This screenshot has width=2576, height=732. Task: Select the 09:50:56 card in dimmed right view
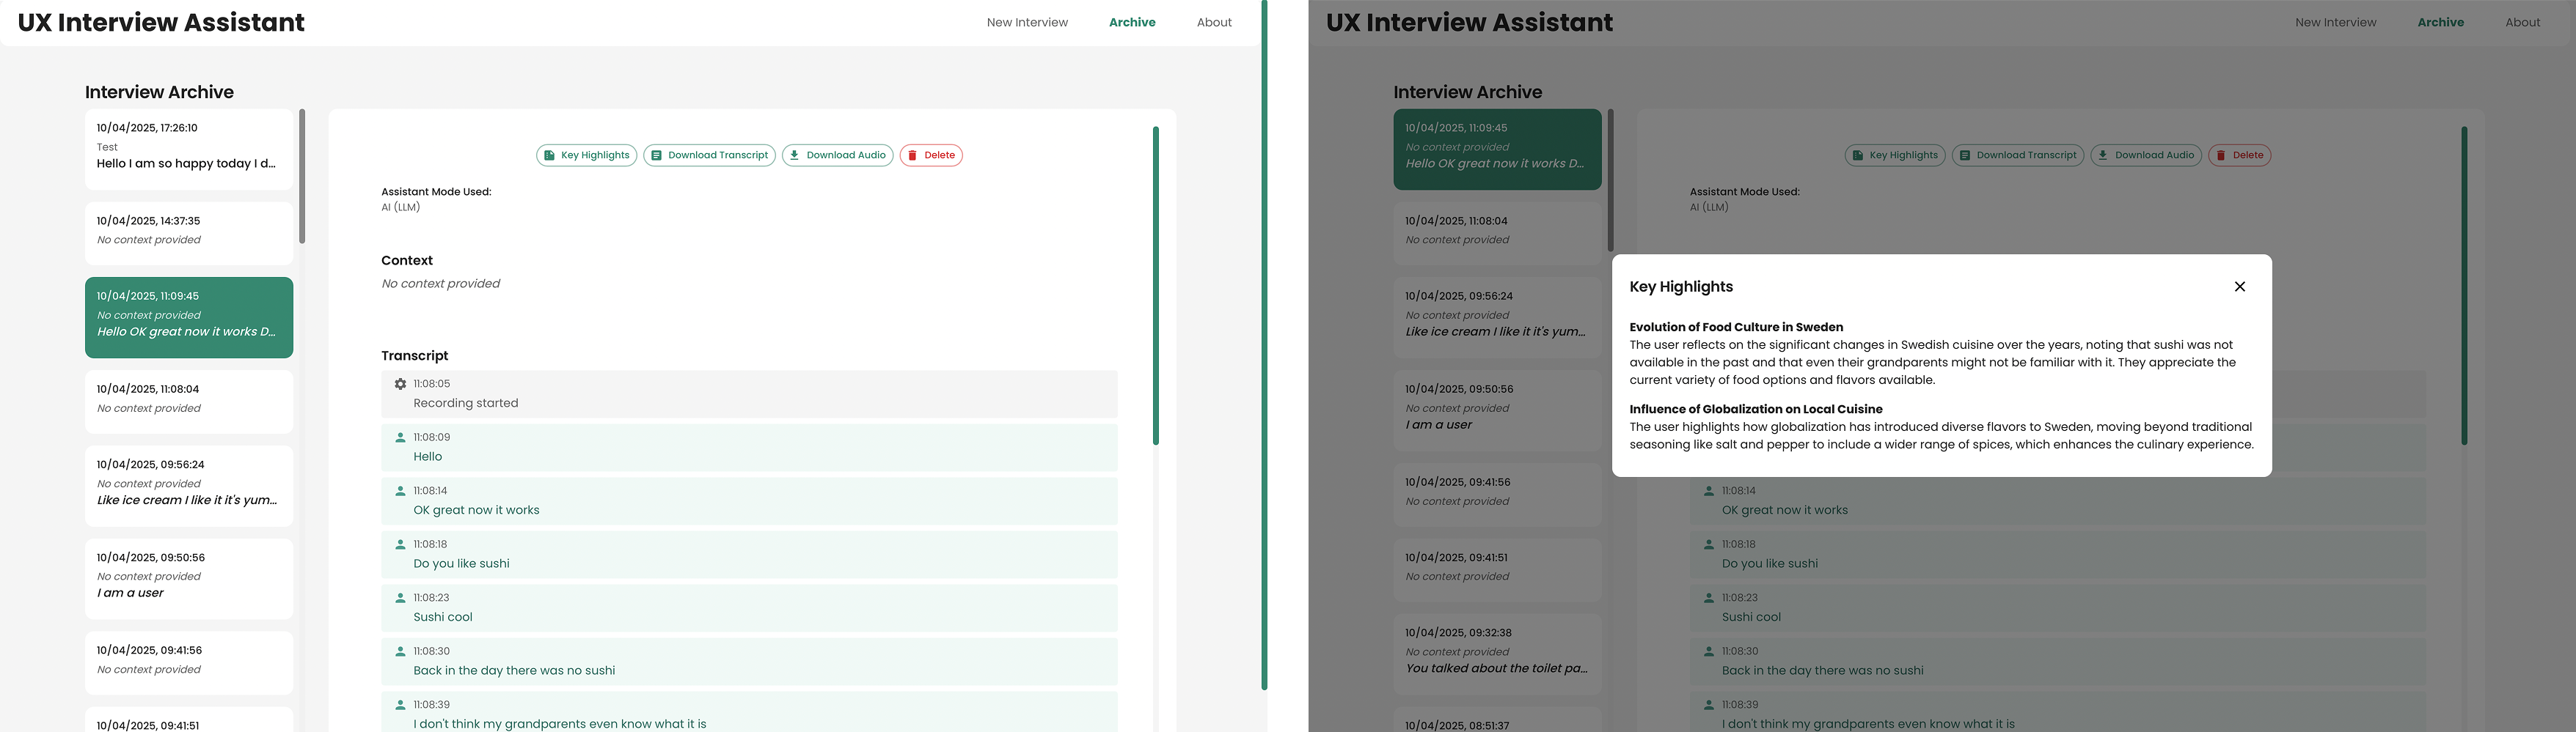pos(1497,410)
